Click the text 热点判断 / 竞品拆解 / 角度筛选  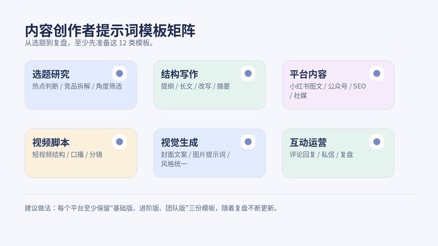[x=77, y=86]
